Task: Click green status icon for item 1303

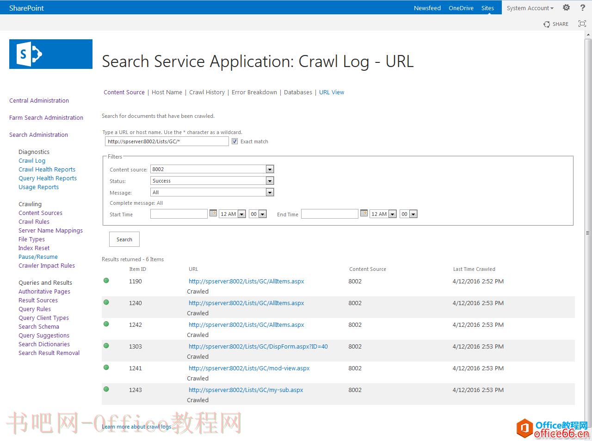Action: [106, 346]
